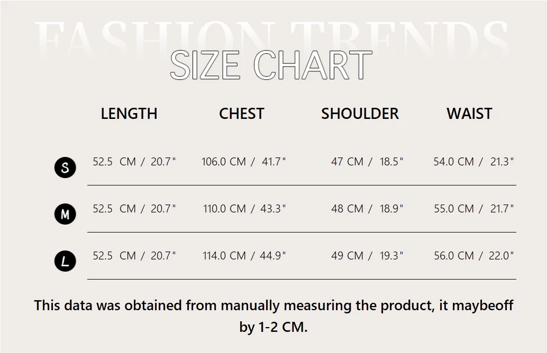Image resolution: width=547 pixels, height=353 pixels.
Task: Click the CHEST column header
Action: point(241,114)
